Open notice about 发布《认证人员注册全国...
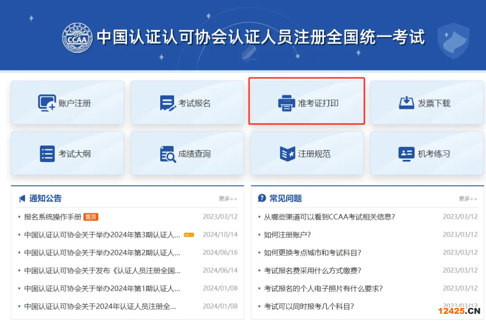Image resolution: width=486 pixels, height=321 pixels. [x=102, y=271]
